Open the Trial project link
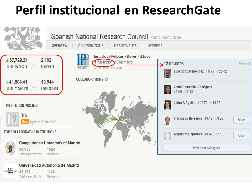The height and width of the screenshot is (189, 252). click(x=25, y=115)
